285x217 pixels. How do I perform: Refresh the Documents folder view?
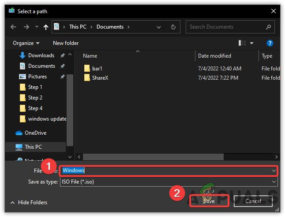(x=173, y=27)
